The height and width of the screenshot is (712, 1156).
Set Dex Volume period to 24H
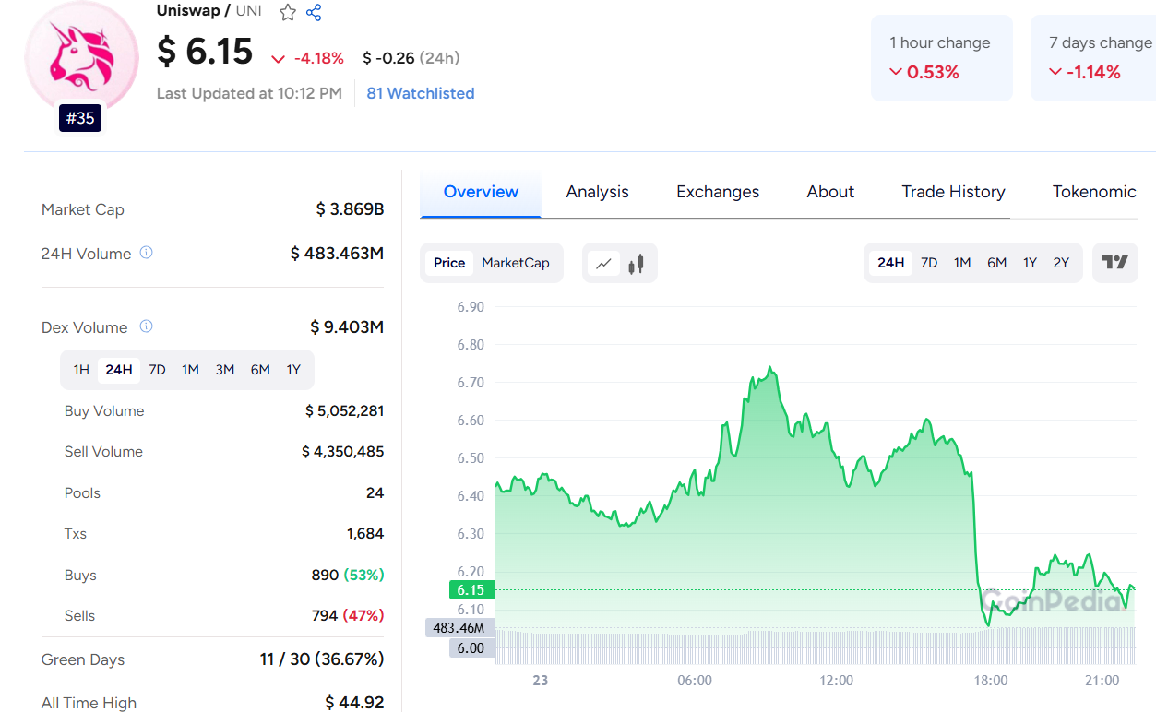pyautogui.click(x=119, y=370)
